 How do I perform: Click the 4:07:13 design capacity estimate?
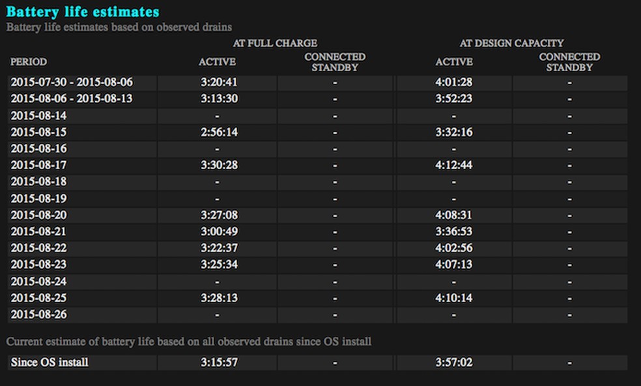tap(454, 265)
